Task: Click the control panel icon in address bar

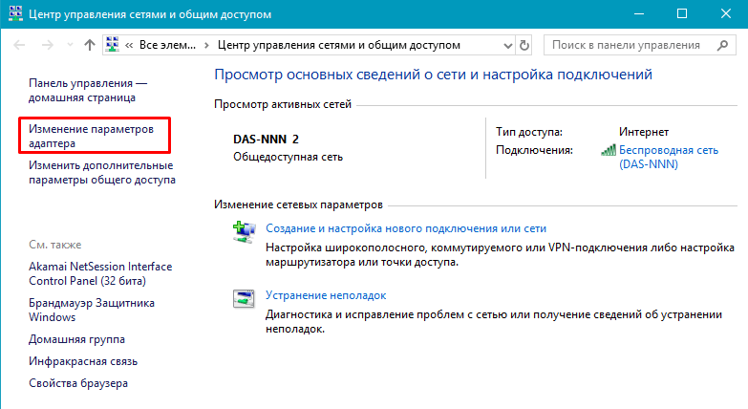Action: coord(113,45)
